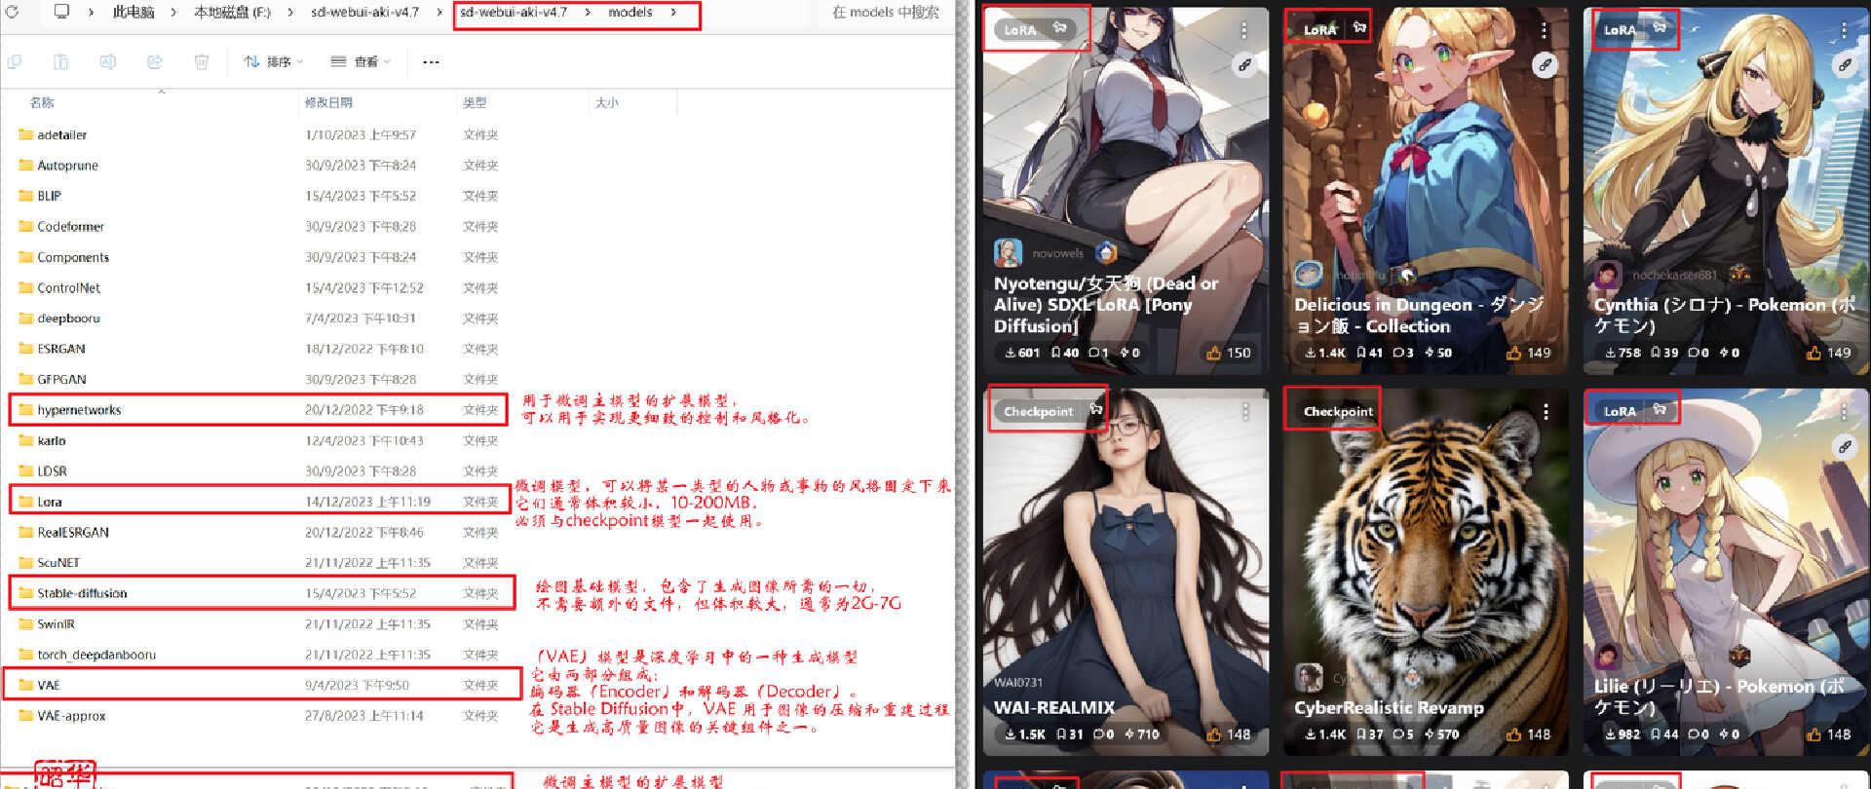
Task: Click the link icon on the Cynthia card
Action: click(1845, 65)
